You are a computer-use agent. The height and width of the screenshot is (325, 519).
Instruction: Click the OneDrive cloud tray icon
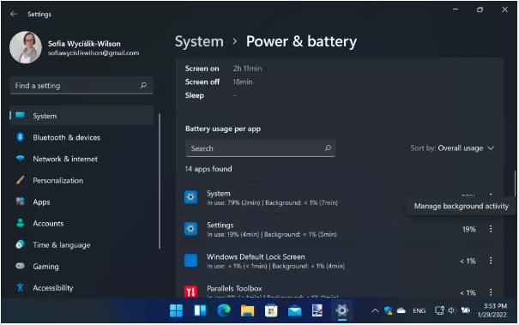pos(401,310)
